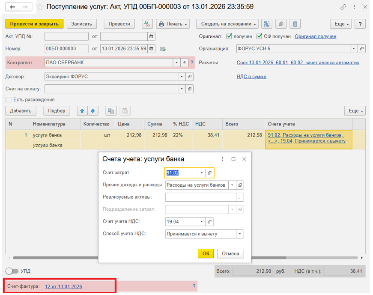The image size is (373, 295).
Task: Open the Печать menu
Action: pyautogui.click(x=173, y=24)
